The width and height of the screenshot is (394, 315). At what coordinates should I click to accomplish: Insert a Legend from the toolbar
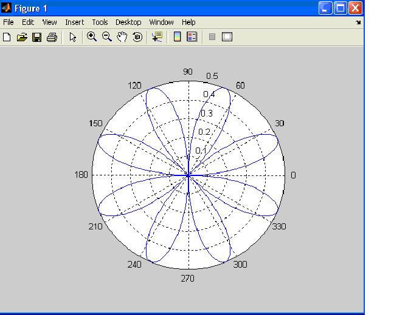(x=192, y=37)
